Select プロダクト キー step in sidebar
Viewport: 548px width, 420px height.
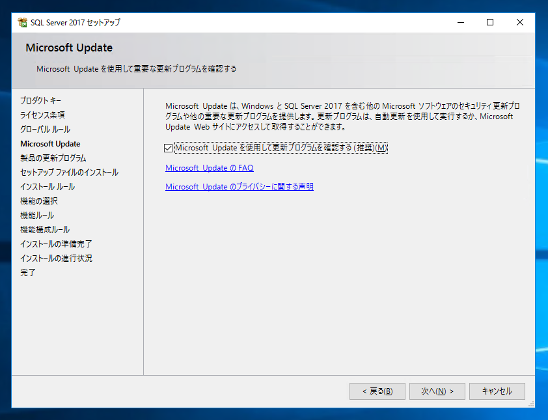pos(40,101)
